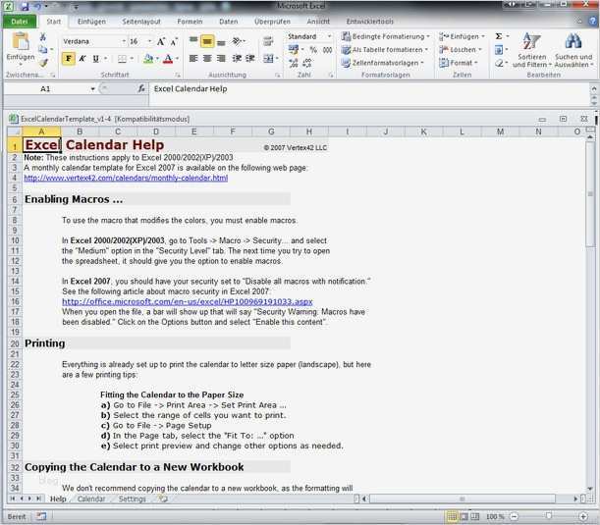This screenshot has width=600, height=525.
Task: Click the insert function fx icon
Action: point(141,88)
